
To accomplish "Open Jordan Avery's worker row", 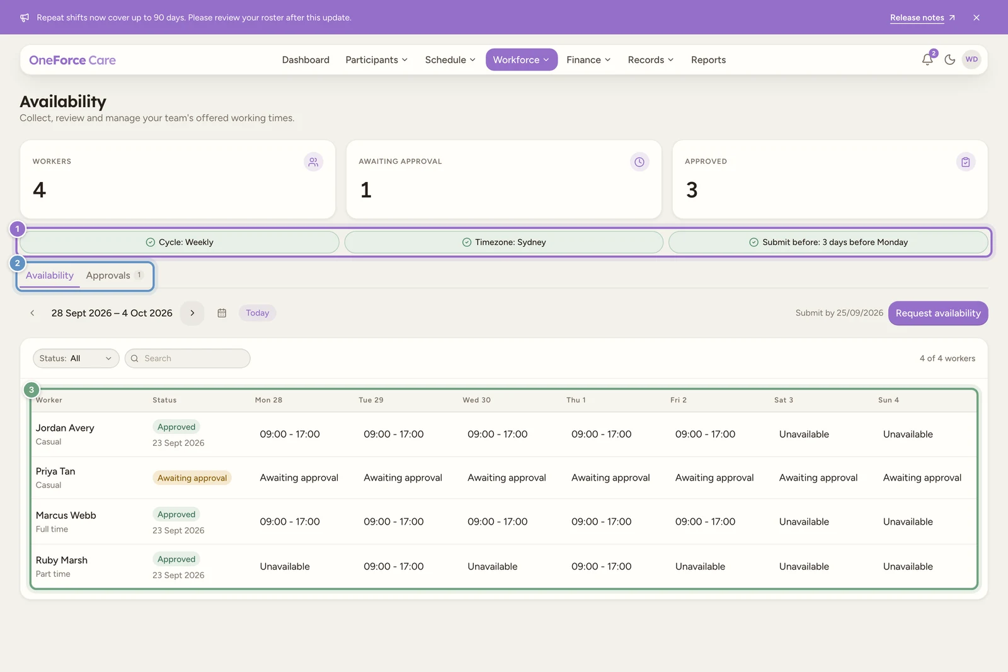I will (x=504, y=435).
